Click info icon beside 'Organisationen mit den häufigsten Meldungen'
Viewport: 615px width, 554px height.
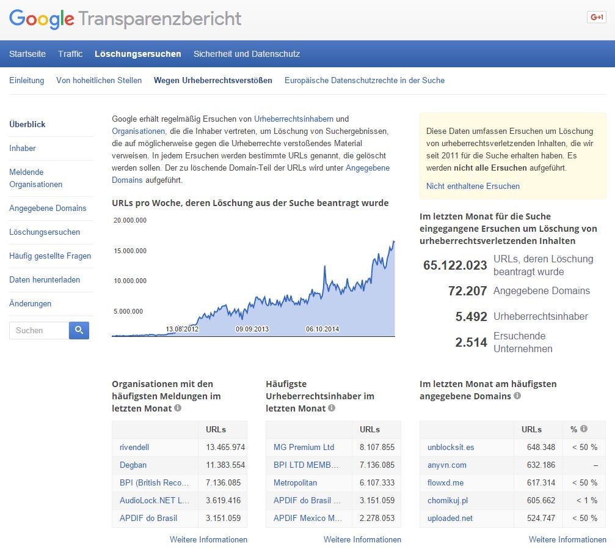click(x=178, y=408)
